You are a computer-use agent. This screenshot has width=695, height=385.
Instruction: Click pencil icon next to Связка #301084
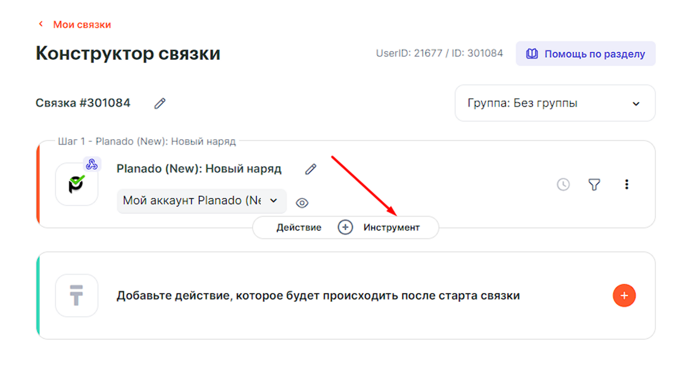coord(160,103)
